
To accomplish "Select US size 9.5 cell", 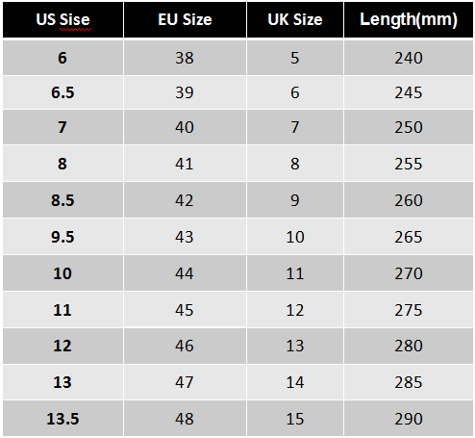I will click(x=62, y=237).
